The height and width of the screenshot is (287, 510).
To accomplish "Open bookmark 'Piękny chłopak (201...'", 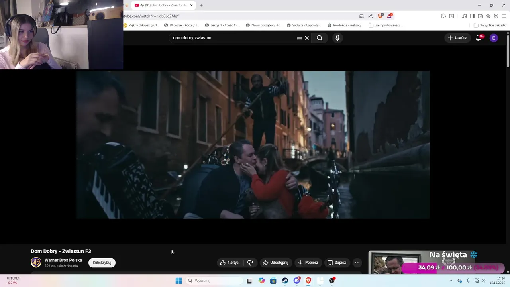I will (x=141, y=25).
